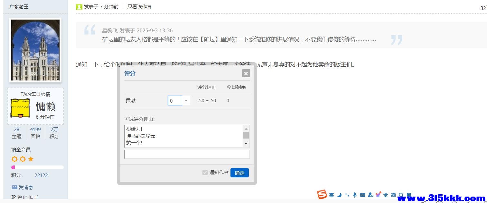Image resolution: width=487 pixels, height=203 pixels.
Task: Switch Sogou 英 language mode indicator
Action: tap(332, 195)
